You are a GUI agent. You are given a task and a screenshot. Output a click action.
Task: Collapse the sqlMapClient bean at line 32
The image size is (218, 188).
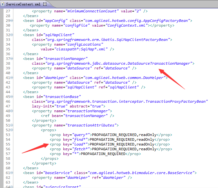coord(12,35)
